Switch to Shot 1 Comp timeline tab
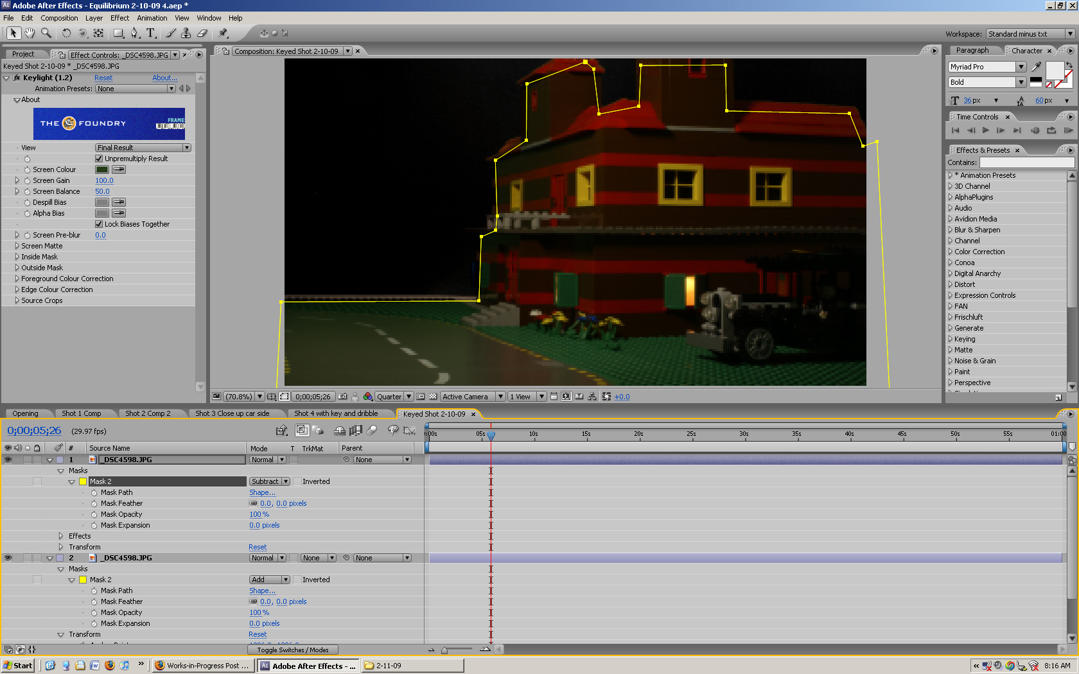1079x674 pixels. coord(82,413)
